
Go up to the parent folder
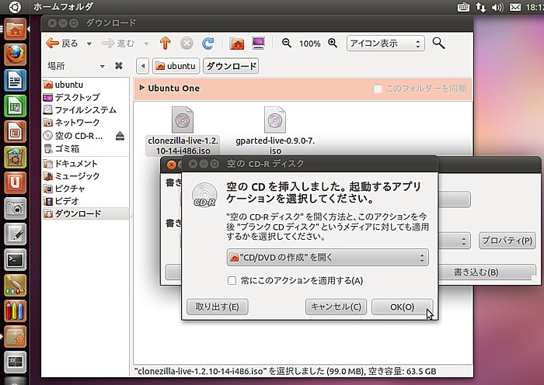(165, 43)
